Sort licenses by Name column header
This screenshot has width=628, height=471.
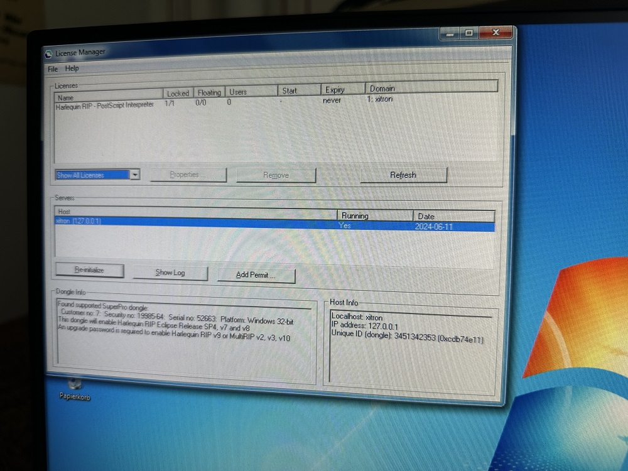click(x=107, y=97)
